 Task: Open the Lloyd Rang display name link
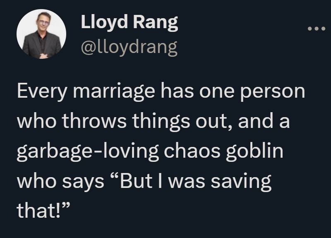pyautogui.click(x=130, y=24)
